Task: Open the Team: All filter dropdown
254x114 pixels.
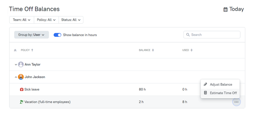Action: click(x=22, y=20)
